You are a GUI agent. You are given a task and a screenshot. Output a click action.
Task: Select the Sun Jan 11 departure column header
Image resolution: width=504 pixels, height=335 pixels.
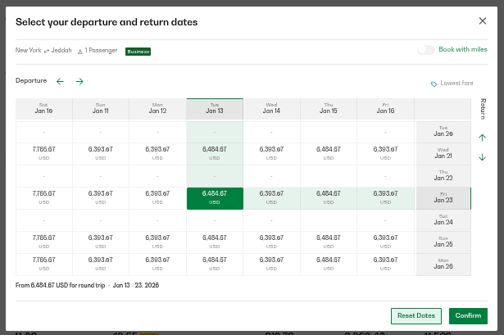(x=101, y=109)
